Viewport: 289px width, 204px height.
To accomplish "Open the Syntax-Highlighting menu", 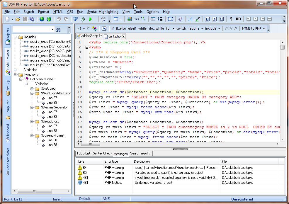I will 103,12.
